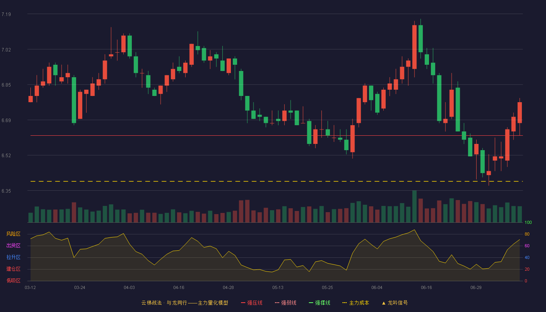The width and height of the screenshot is (546, 312).
Task: Click the 6.69 price axis label
Action: pos(6,121)
